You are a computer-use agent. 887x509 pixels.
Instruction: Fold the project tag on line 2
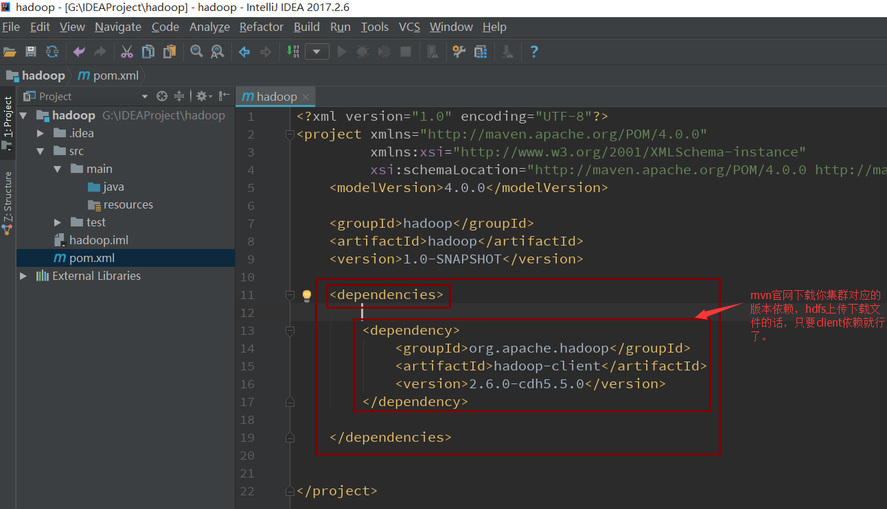pos(290,134)
